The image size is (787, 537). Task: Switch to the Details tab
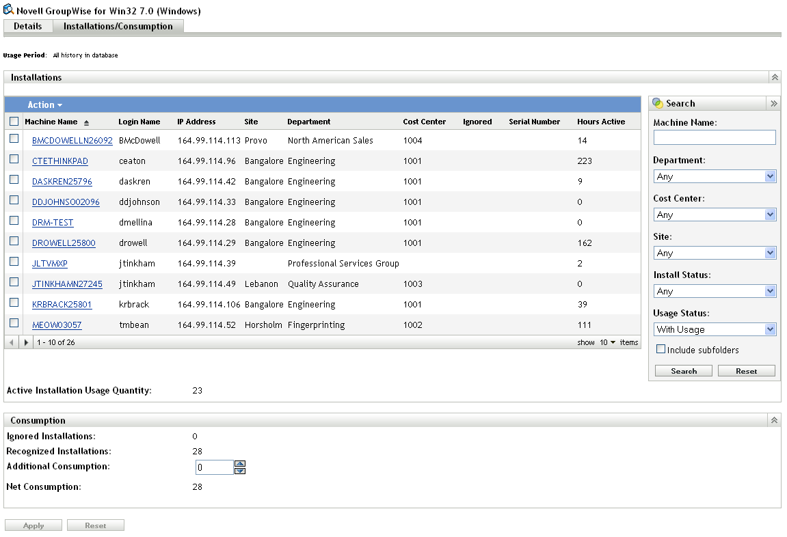tap(28, 27)
